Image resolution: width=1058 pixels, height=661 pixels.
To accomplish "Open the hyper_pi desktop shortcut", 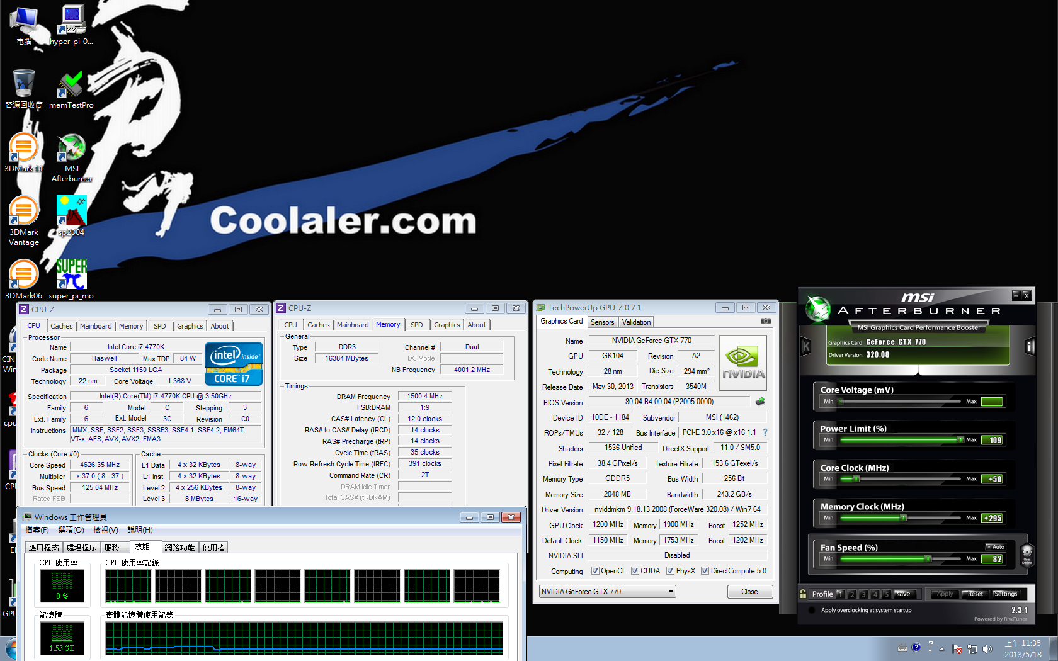I will click(x=71, y=25).
